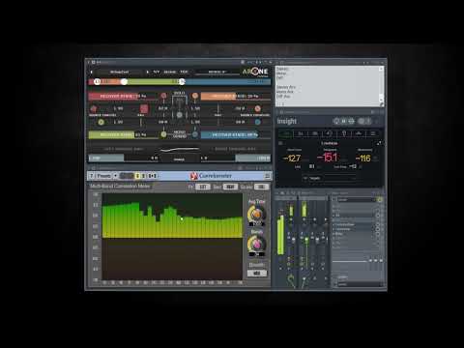This screenshot has width=464, height=348.
Task: Click the red square pan icon in A1ONE
Action: (144, 108)
